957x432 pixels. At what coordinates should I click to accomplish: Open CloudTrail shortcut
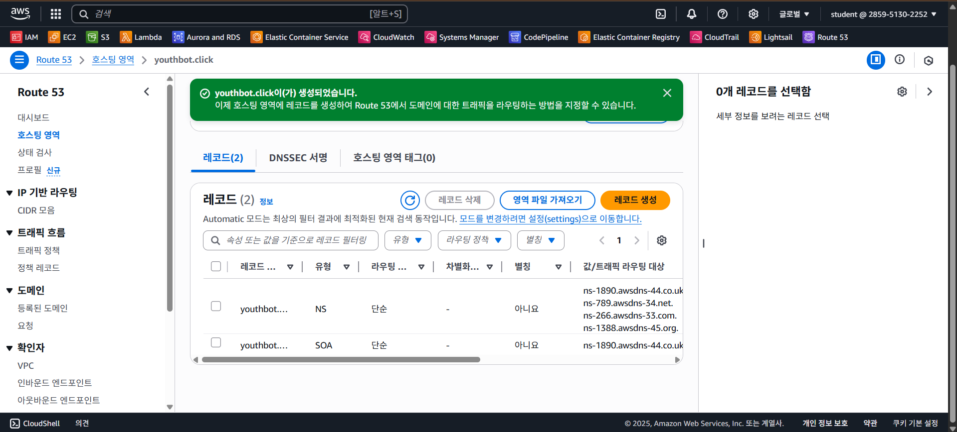[715, 37]
